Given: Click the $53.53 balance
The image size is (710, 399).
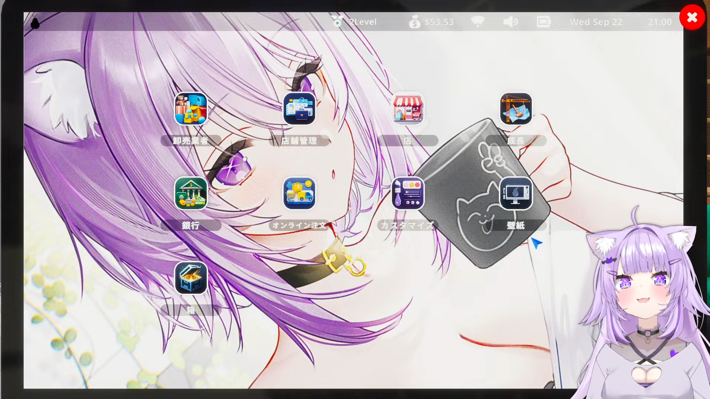Looking at the screenshot, I should [x=439, y=22].
